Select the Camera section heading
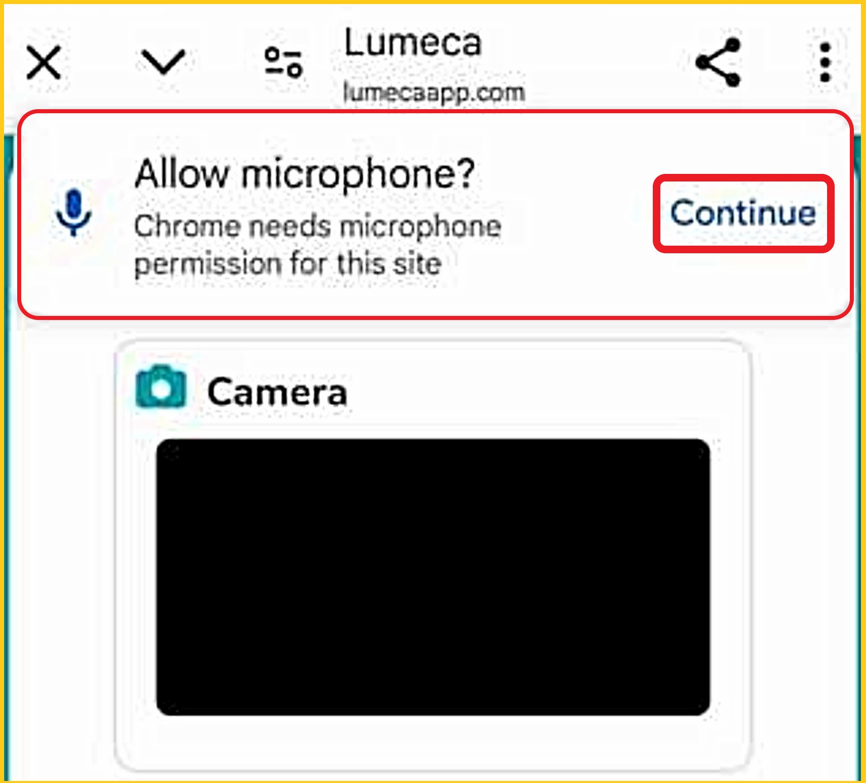This screenshot has height=783, width=866. tap(277, 392)
